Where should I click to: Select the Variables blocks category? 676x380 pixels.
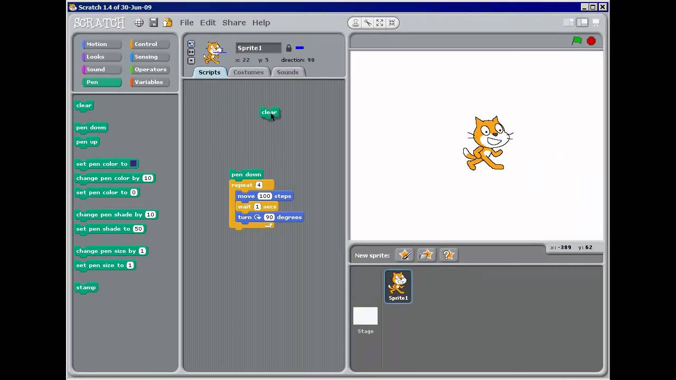149,82
